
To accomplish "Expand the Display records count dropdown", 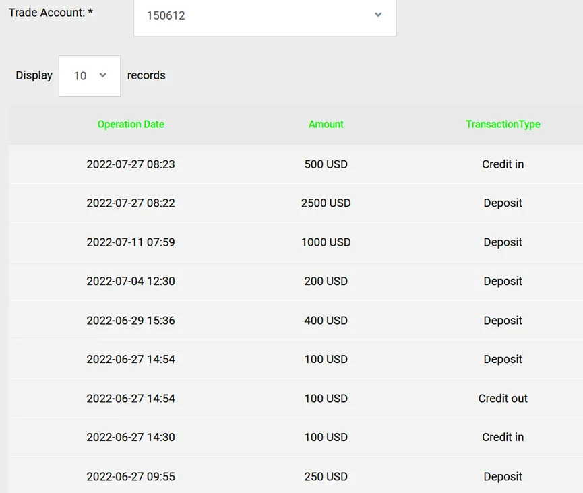I will click(90, 76).
